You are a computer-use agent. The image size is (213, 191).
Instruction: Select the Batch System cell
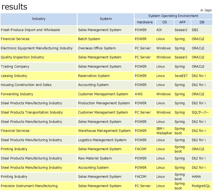pos(106,39)
